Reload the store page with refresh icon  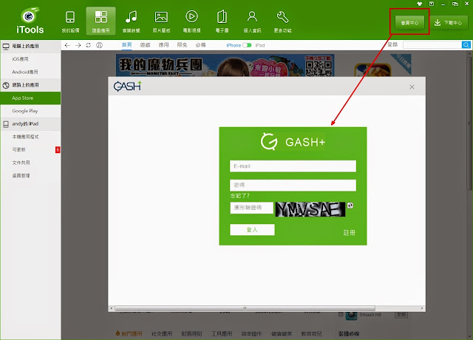click(89, 45)
